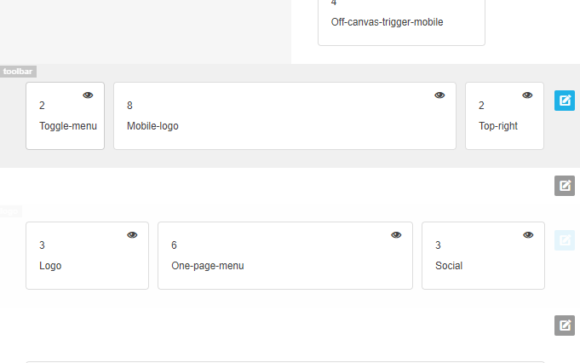This screenshot has width=580, height=363.
Task: Select the Mobile-logo layout block
Action: 284,116
